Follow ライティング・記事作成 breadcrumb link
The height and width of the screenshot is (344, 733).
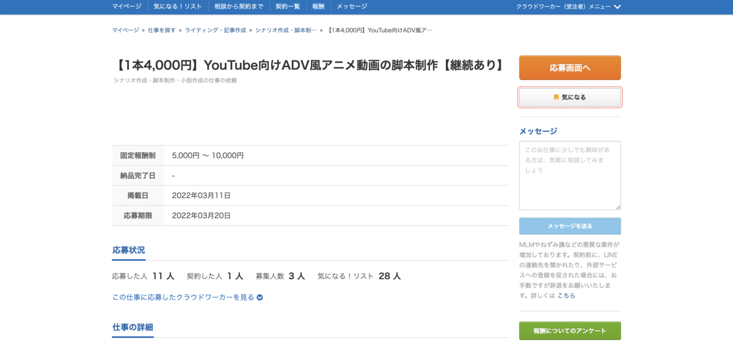216,30
